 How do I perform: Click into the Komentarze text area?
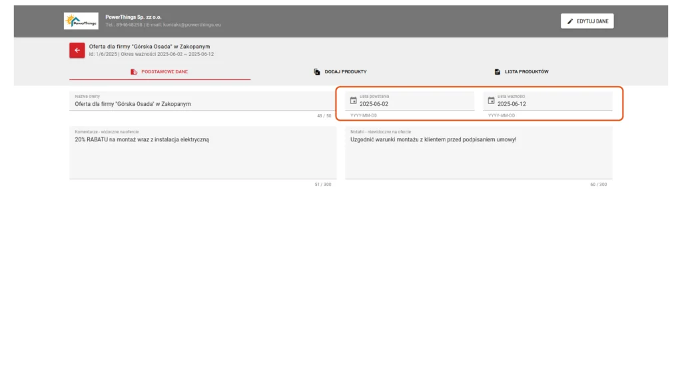(x=202, y=157)
